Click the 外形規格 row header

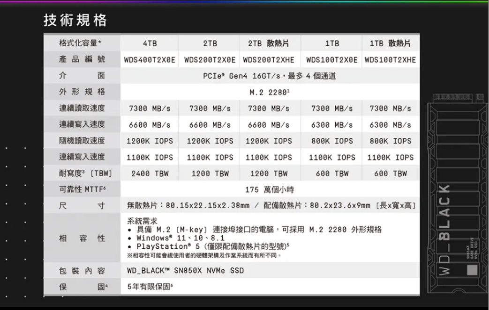coord(82,92)
